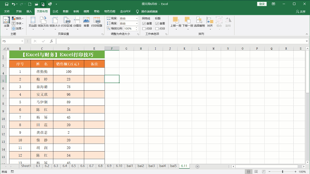
Task: Toggle Gridlines Print (打印) checkbox
Action: (144, 29)
